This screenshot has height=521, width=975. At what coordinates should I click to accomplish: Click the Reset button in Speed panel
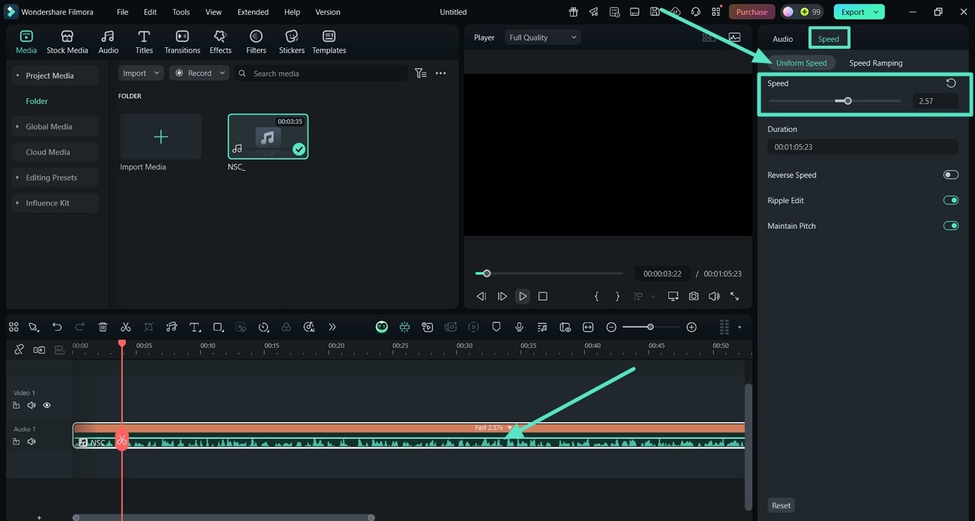(781, 505)
